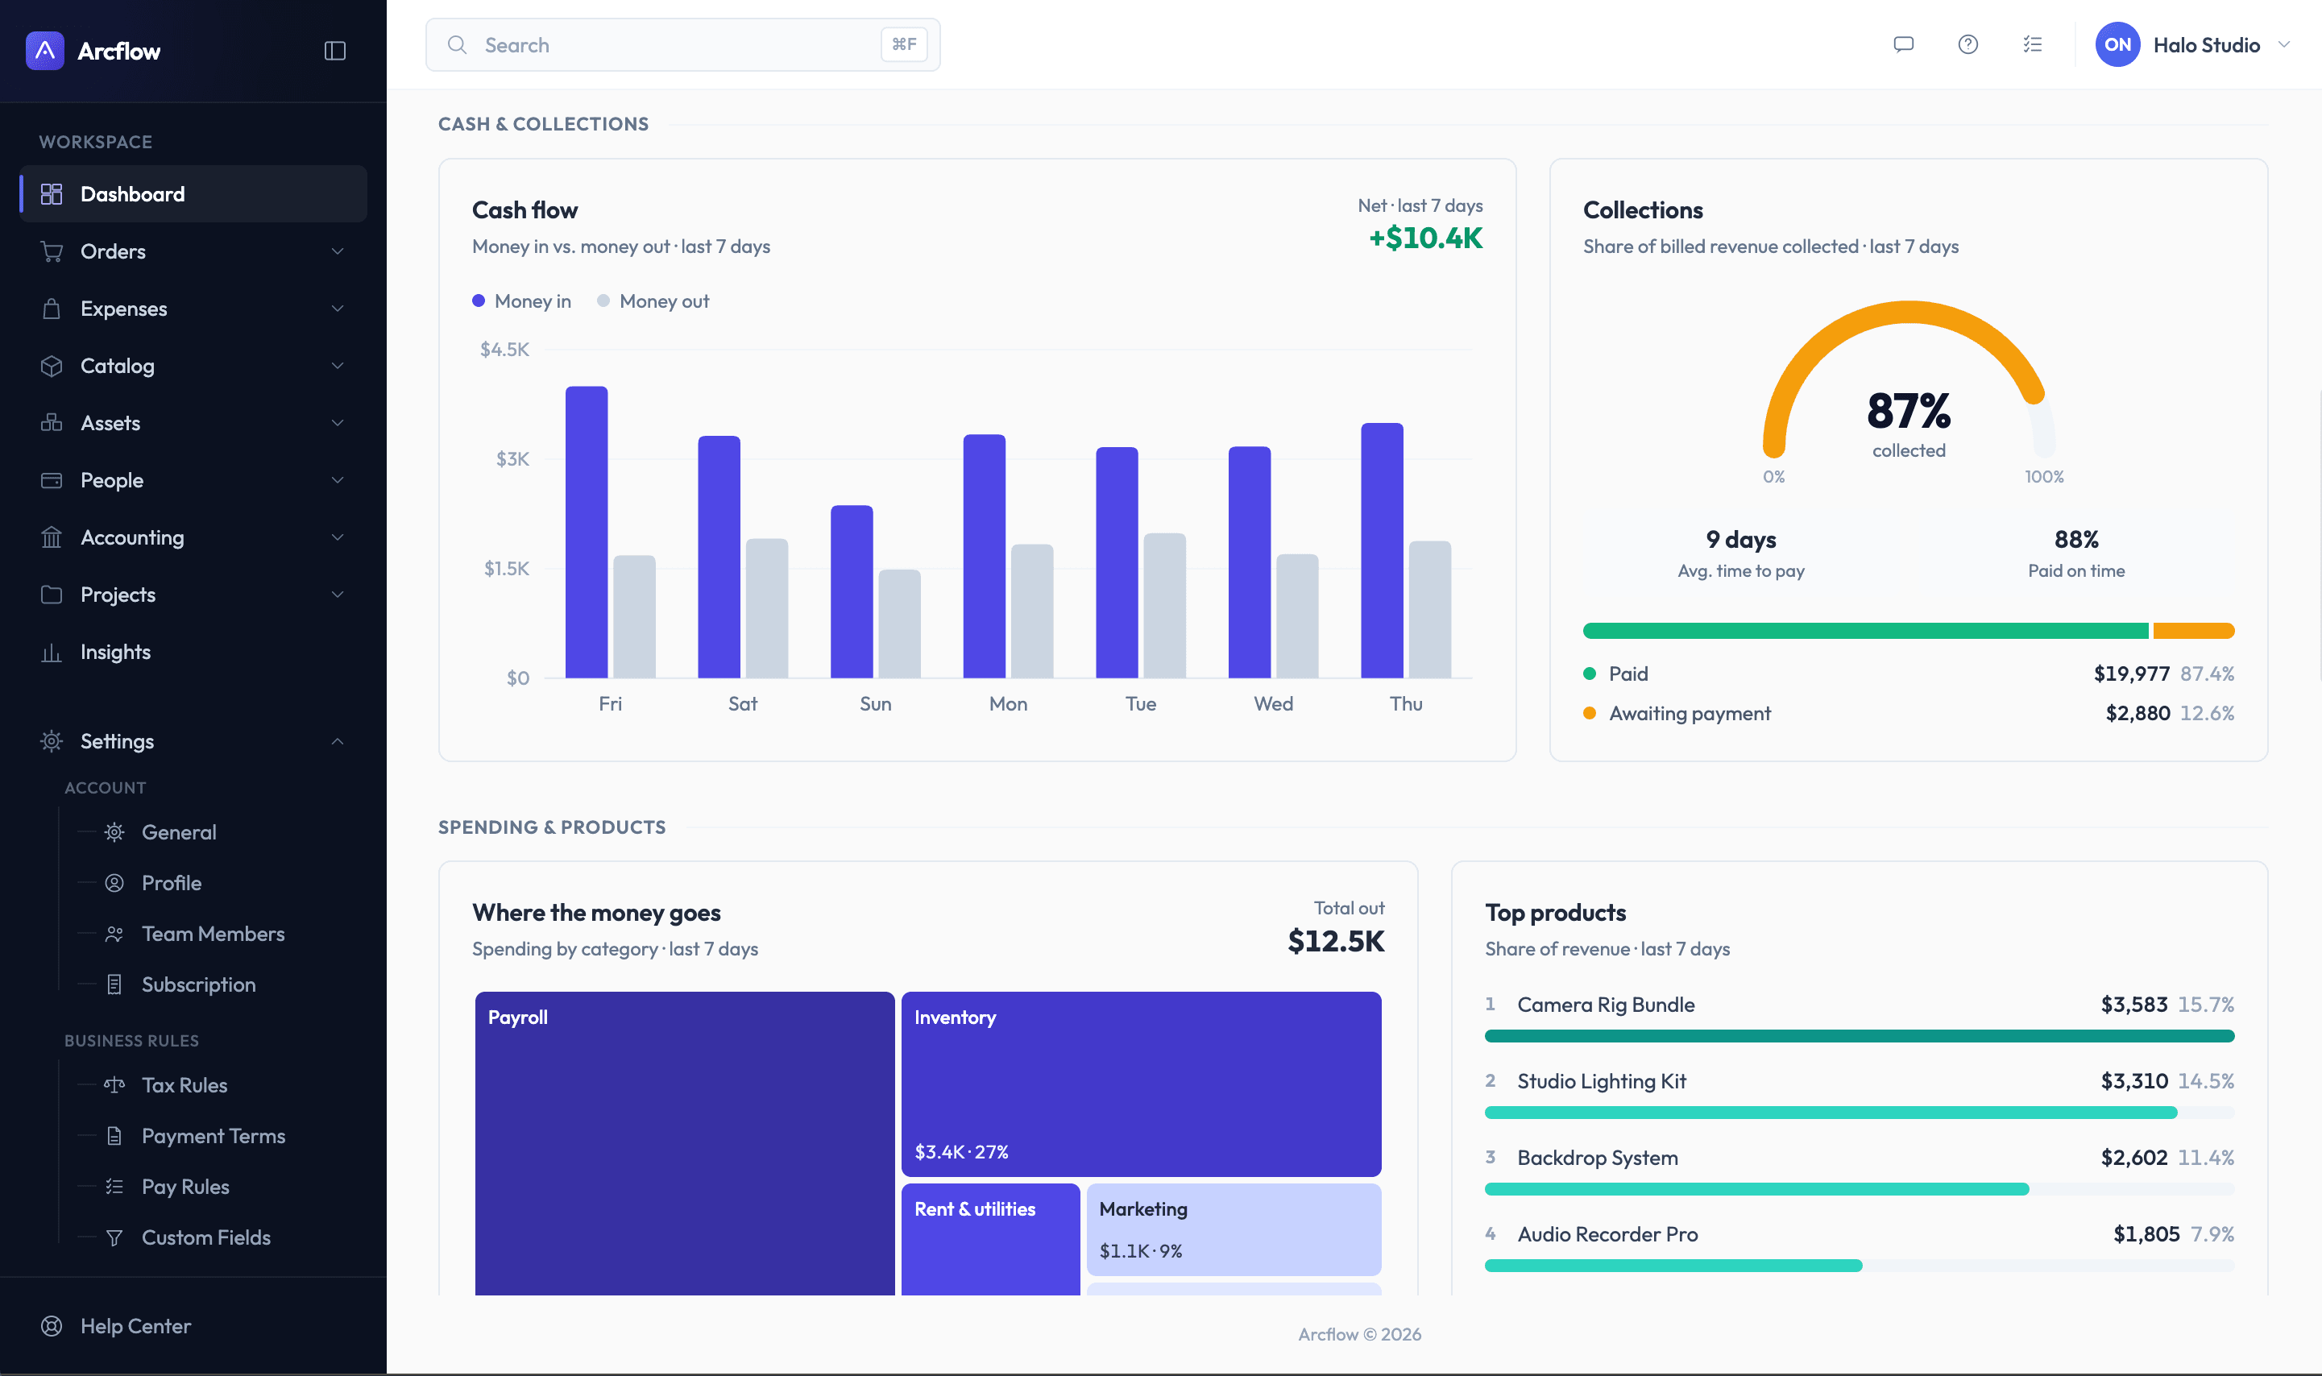Open the Insights menu item
Screen dimensions: 2322x1376
[x=193, y=652]
